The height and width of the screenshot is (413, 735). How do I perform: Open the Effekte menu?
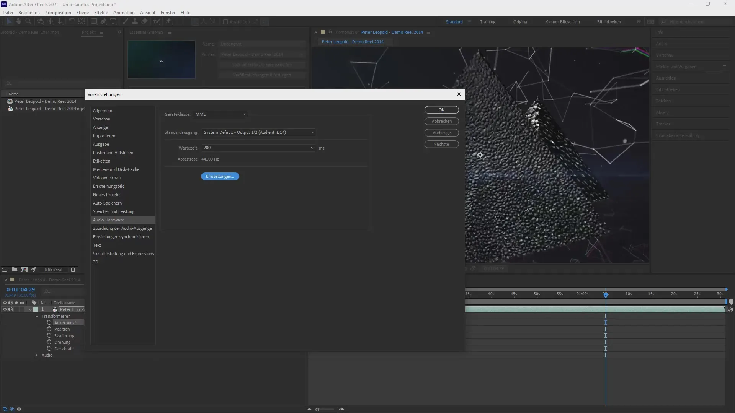click(x=101, y=12)
